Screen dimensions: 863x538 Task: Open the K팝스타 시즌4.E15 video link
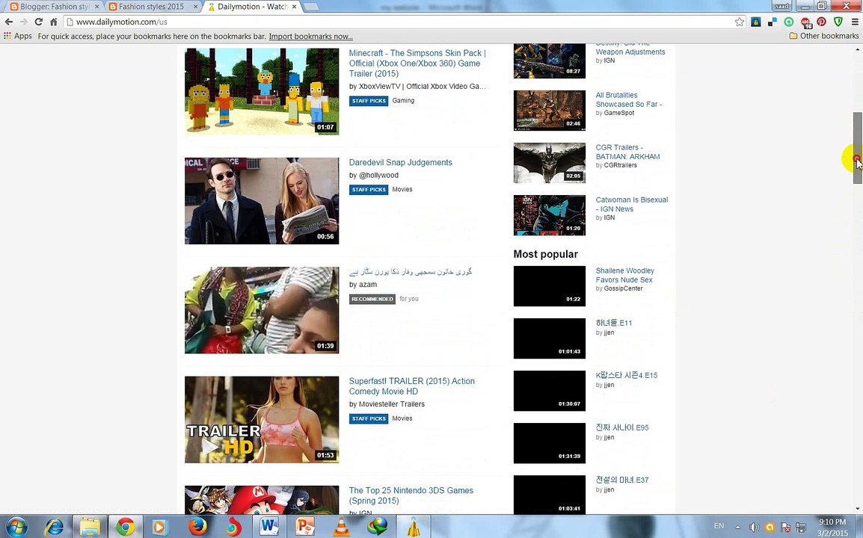click(x=627, y=375)
